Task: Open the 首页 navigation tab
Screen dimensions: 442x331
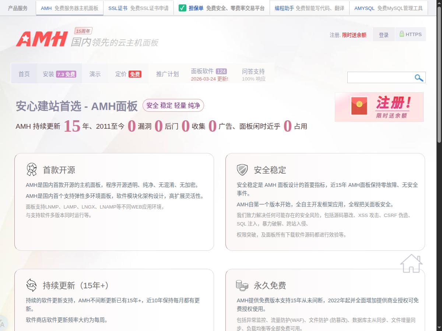Action: (24, 74)
